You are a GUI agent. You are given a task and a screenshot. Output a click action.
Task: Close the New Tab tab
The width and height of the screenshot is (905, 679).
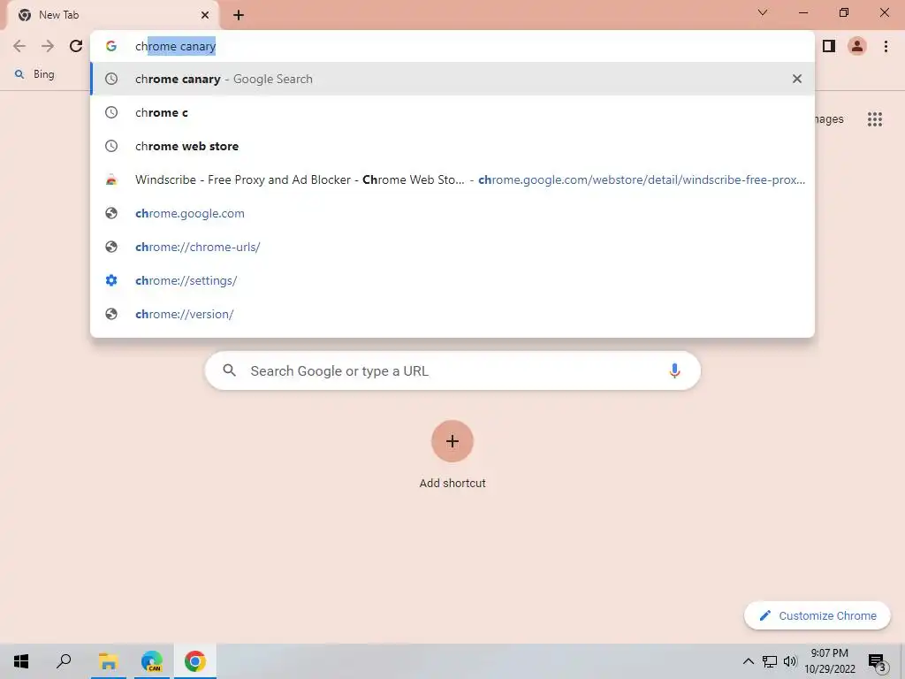205,15
